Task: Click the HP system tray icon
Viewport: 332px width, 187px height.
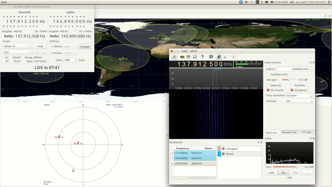Action: coord(241,2)
